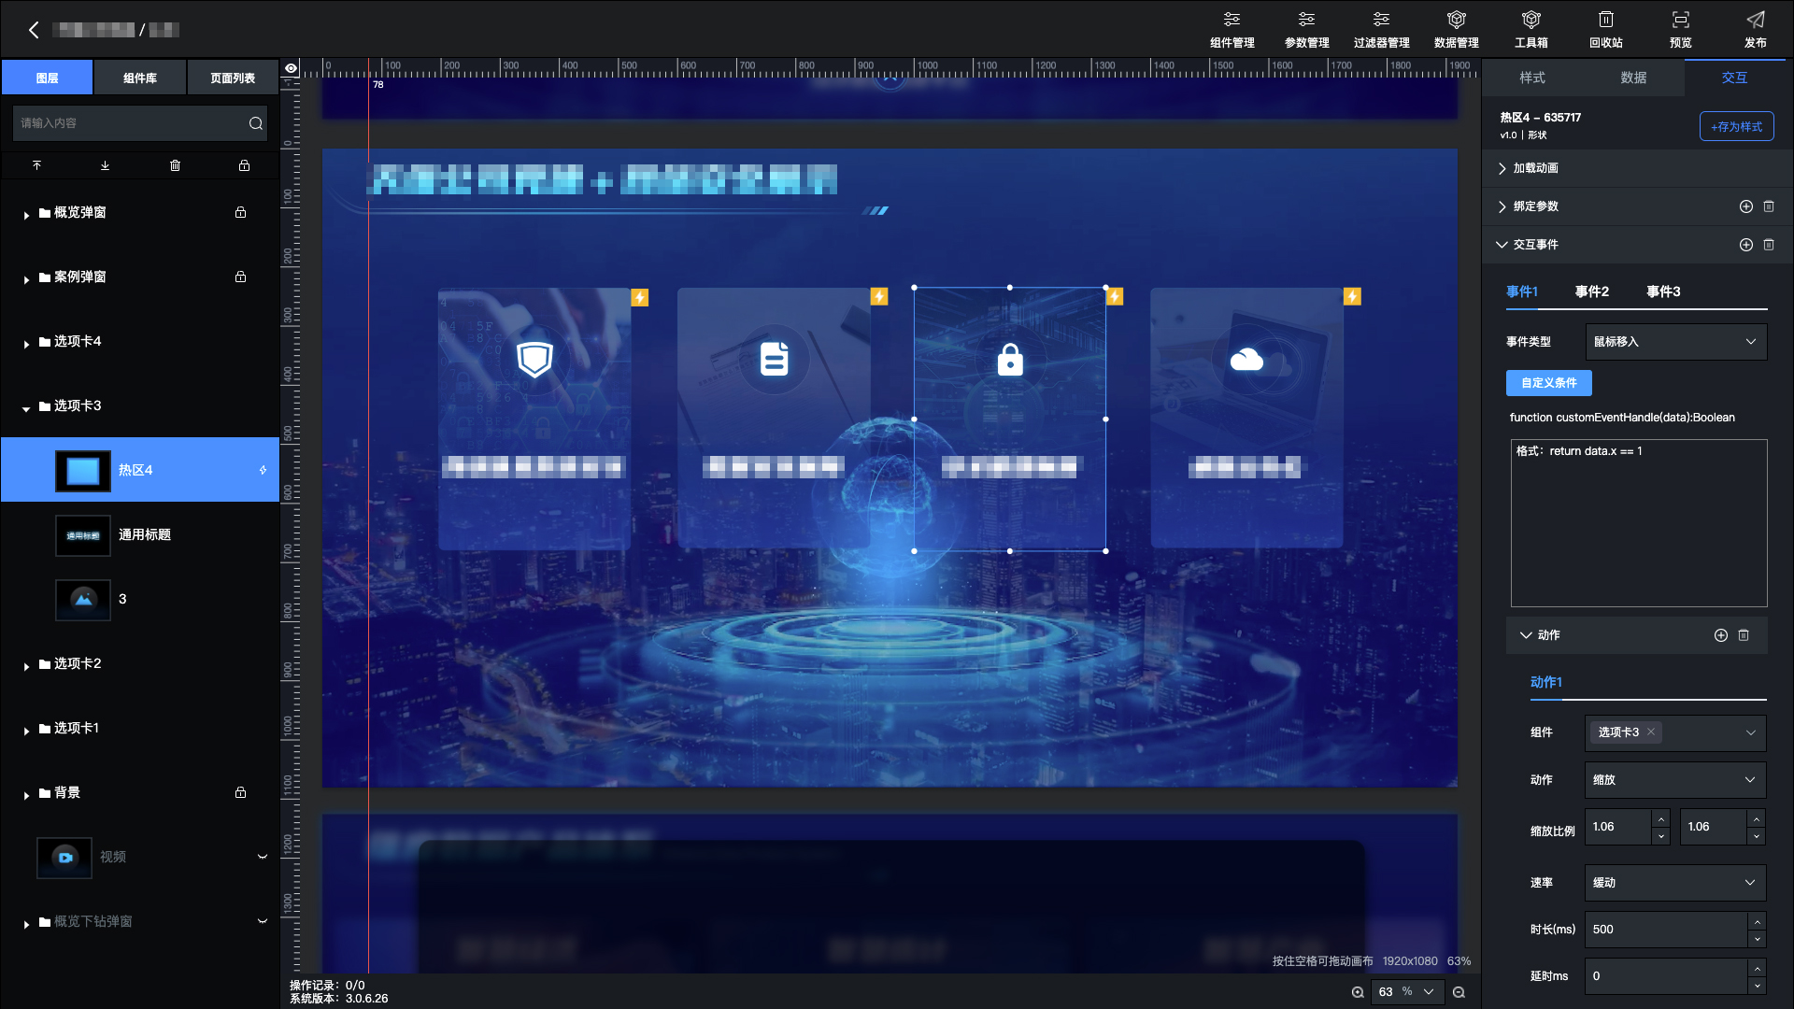The height and width of the screenshot is (1009, 1794).
Task: Toggle lock on 背景 layer
Action: pos(240,792)
